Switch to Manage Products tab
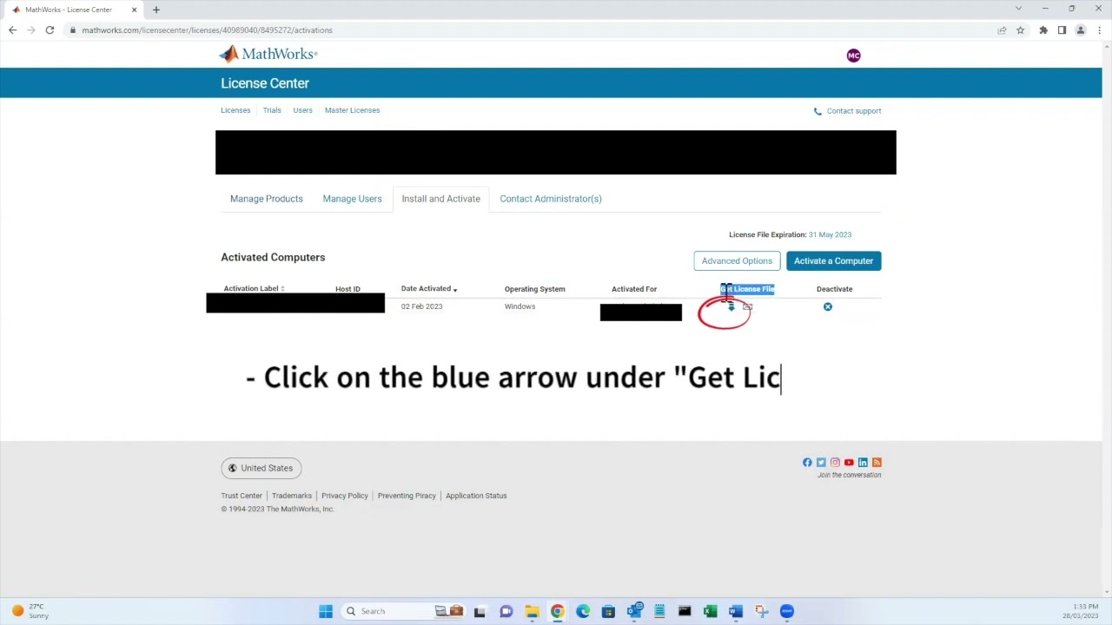The image size is (1112, 625). (x=267, y=199)
